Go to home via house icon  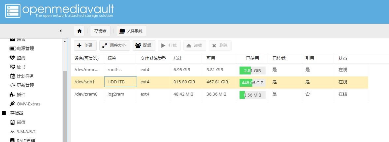click(80, 31)
